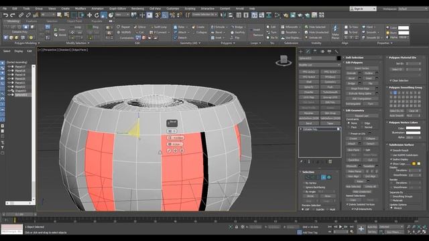
Task: Click the Illumination color swatch
Action: click(x=413, y=133)
